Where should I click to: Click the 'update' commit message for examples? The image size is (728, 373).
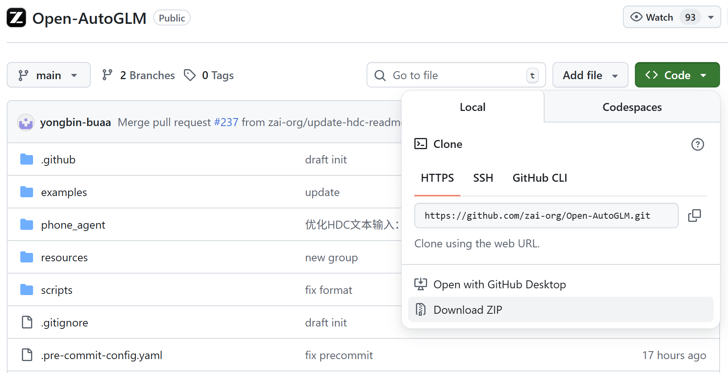[x=322, y=192]
